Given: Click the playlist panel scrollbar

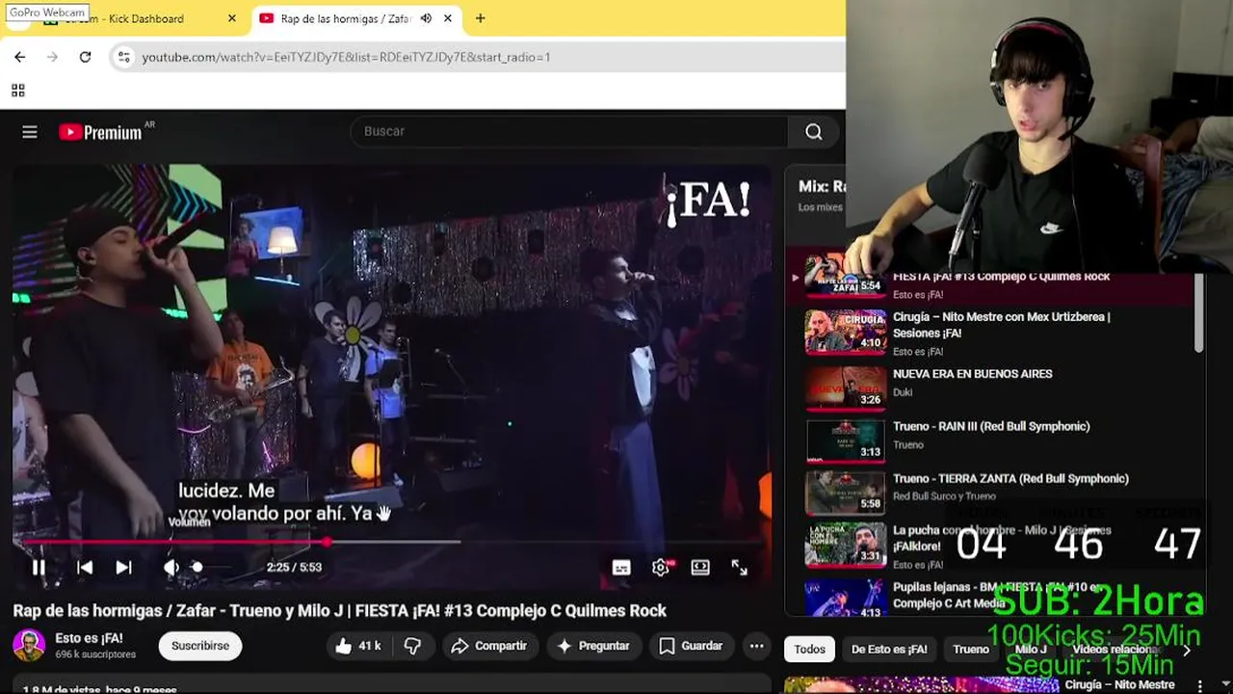Looking at the screenshot, I should click(x=1198, y=313).
